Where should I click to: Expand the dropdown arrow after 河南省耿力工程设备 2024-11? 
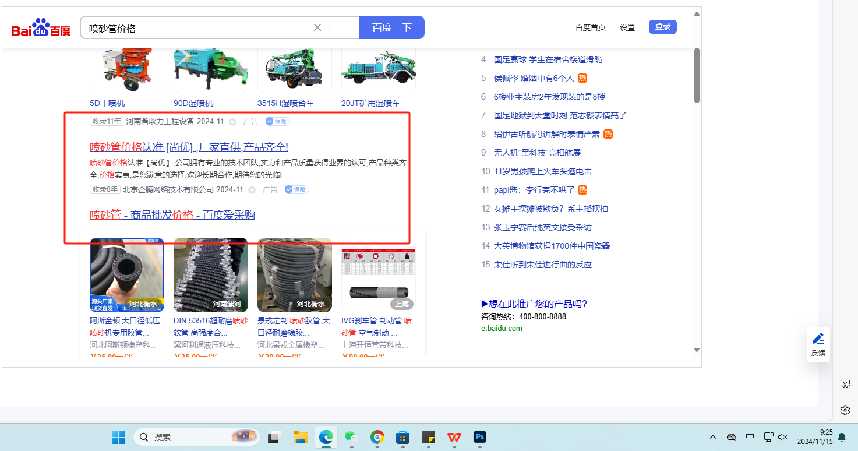coord(232,122)
